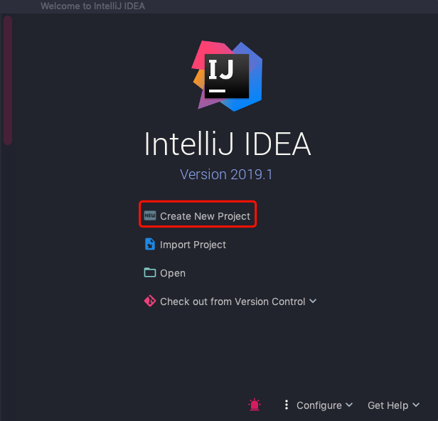Image resolution: width=438 pixels, height=421 pixels.
Task: Open the Get Help menu
Action: pyautogui.click(x=388, y=405)
